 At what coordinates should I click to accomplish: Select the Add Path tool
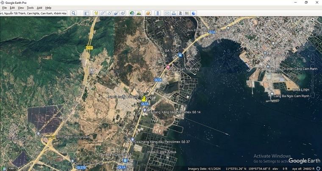pos(109,13)
